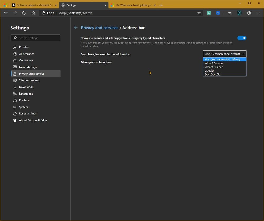Pick Yahoo! Canada in the dropdown
The image size is (264, 221).
click(214, 63)
